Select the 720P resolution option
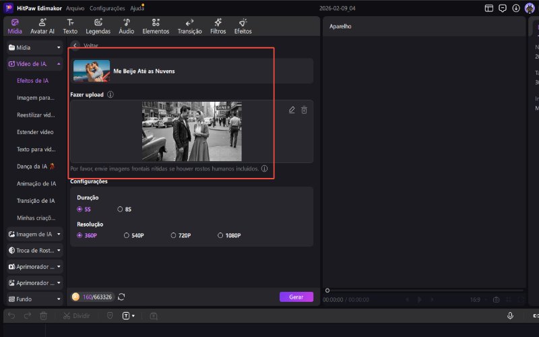This screenshot has height=337, width=539. pos(180,235)
